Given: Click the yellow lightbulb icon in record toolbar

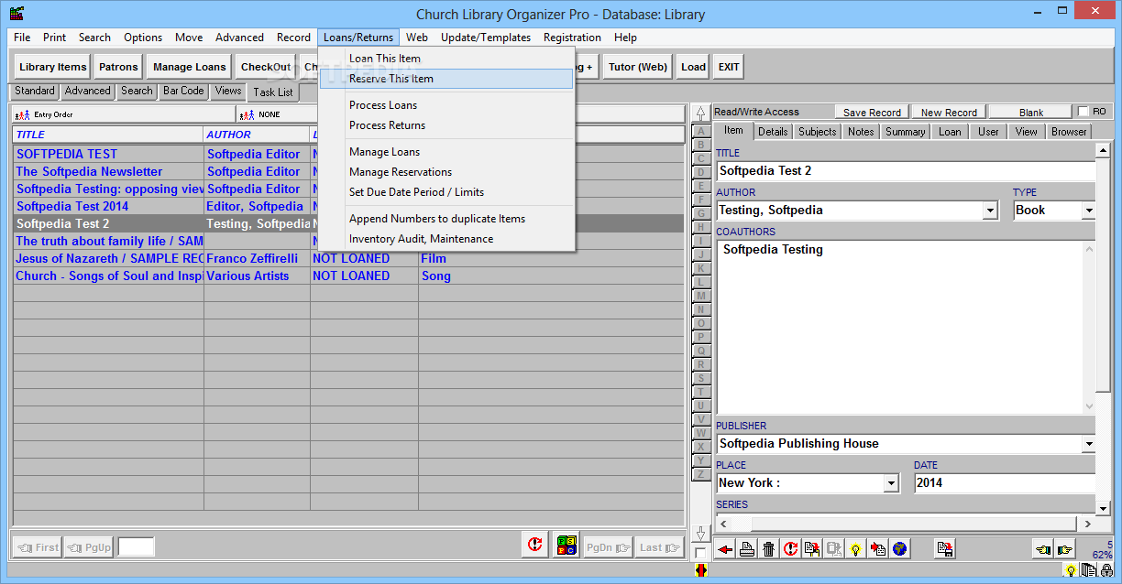Looking at the screenshot, I should coord(855,549).
